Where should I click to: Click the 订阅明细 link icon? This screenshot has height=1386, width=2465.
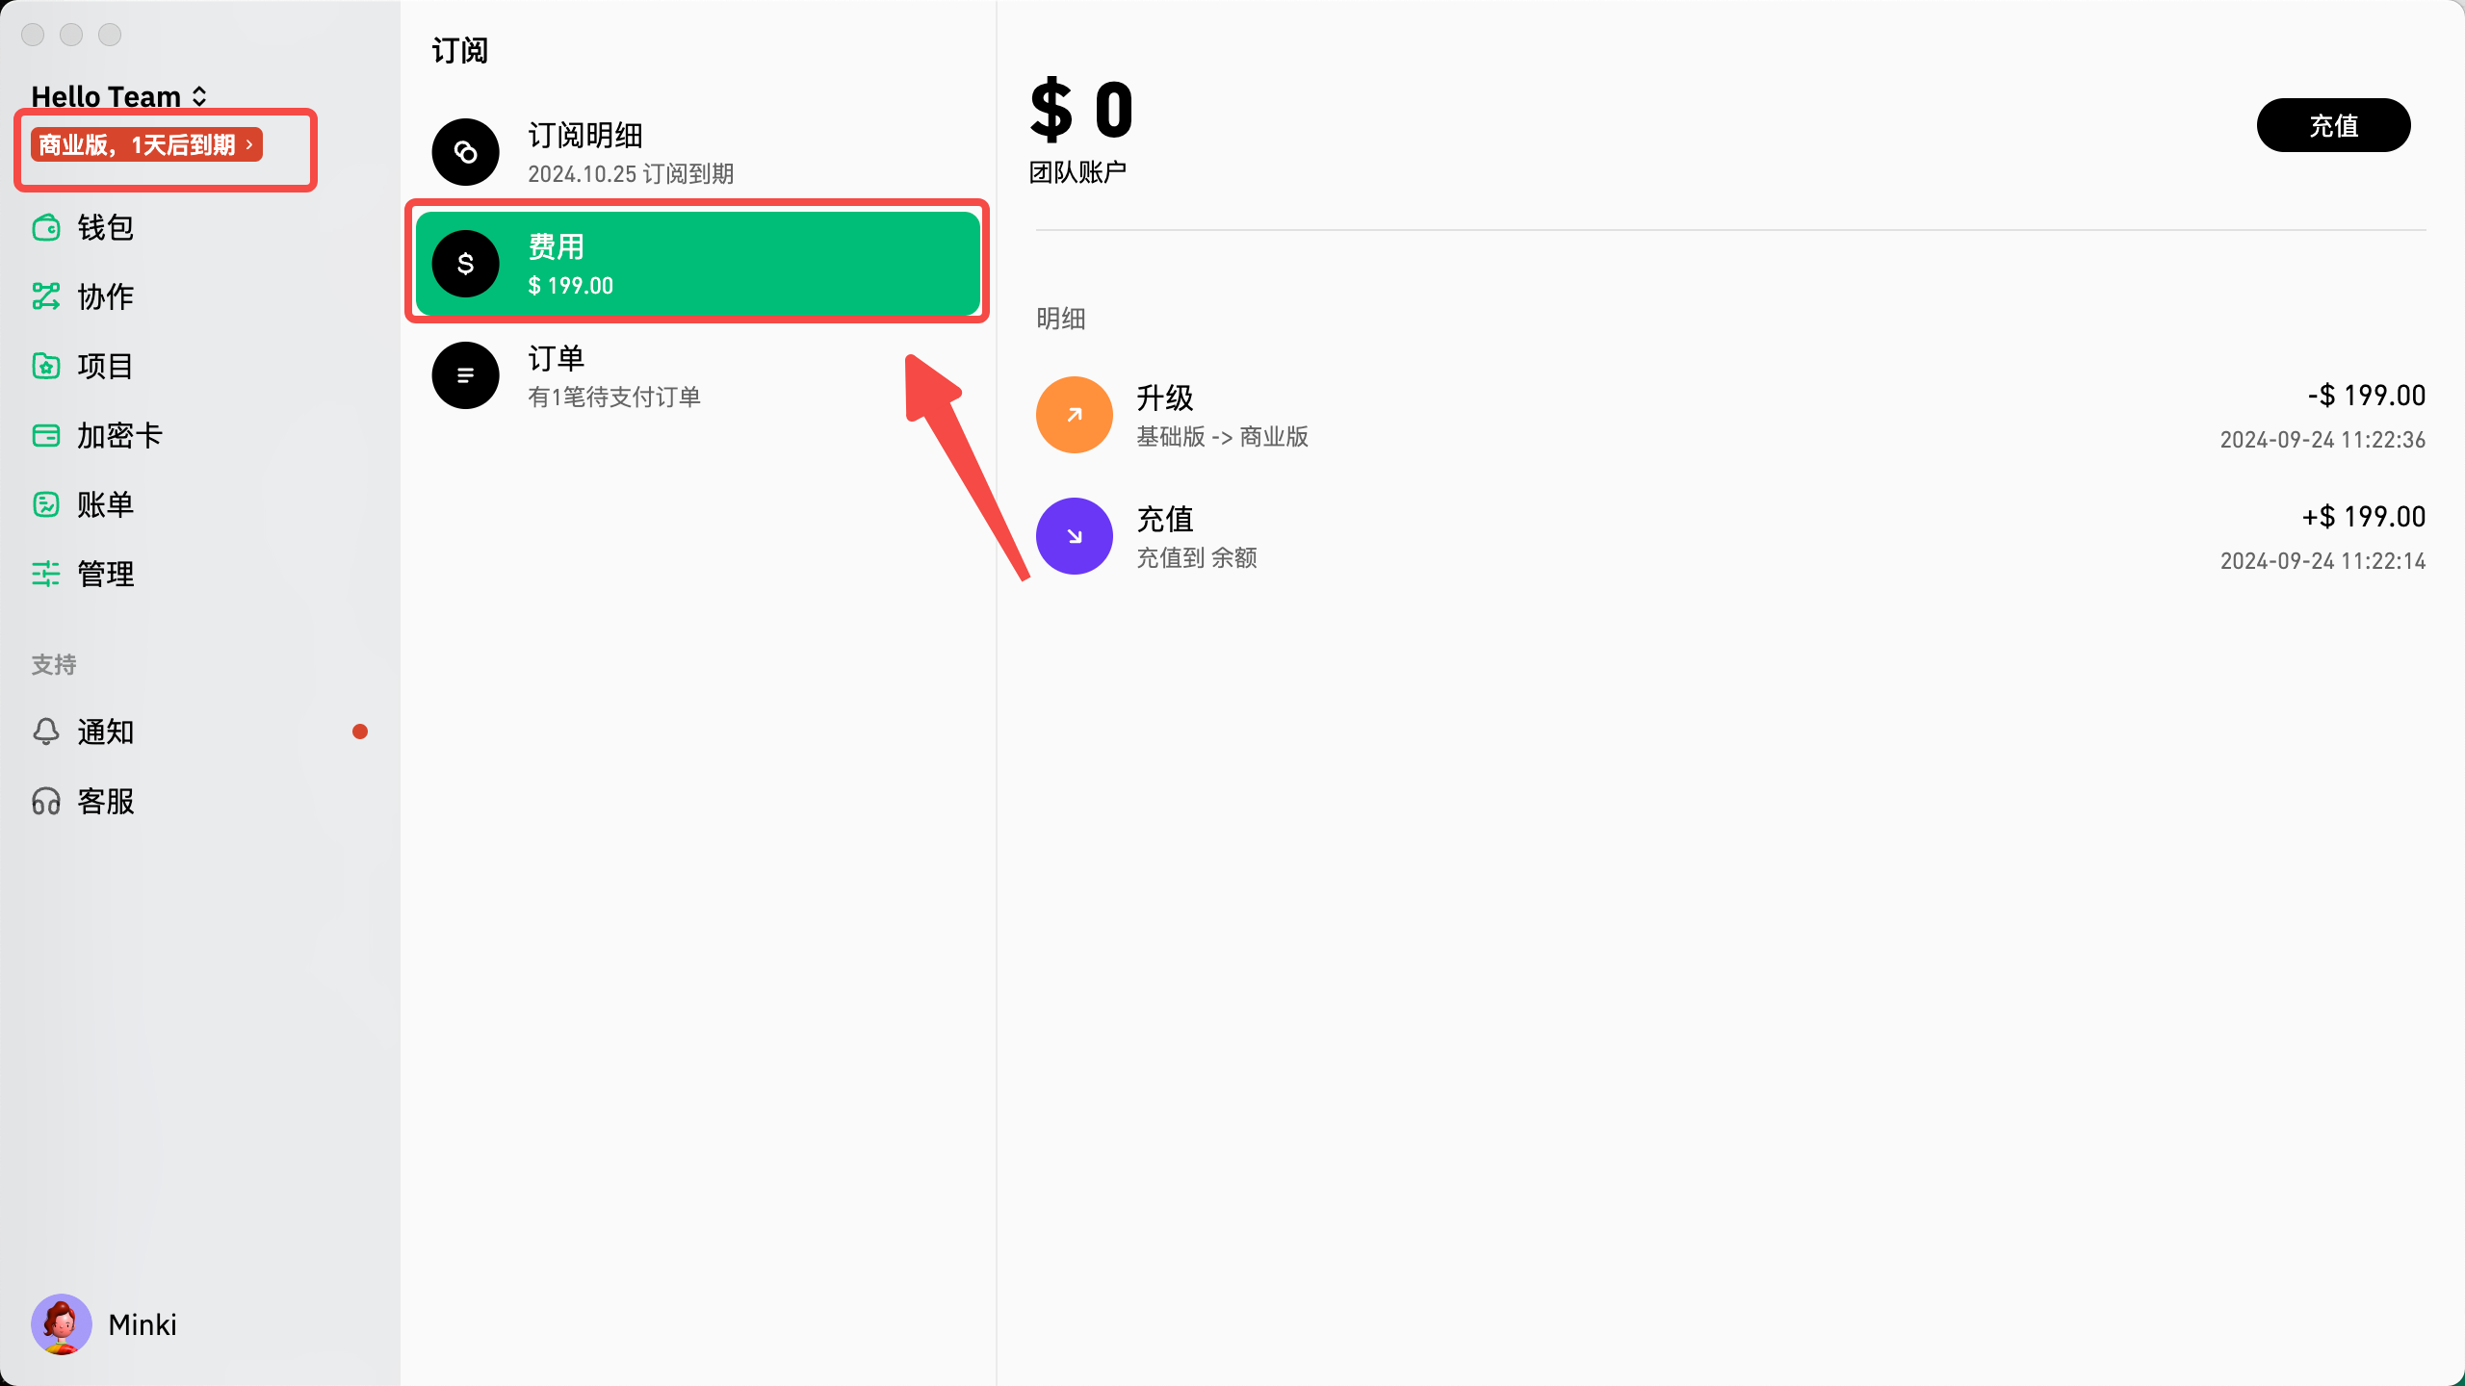click(465, 152)
